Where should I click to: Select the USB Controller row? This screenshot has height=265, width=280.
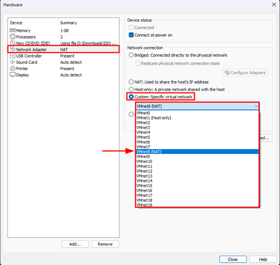[x=63, y=56]
